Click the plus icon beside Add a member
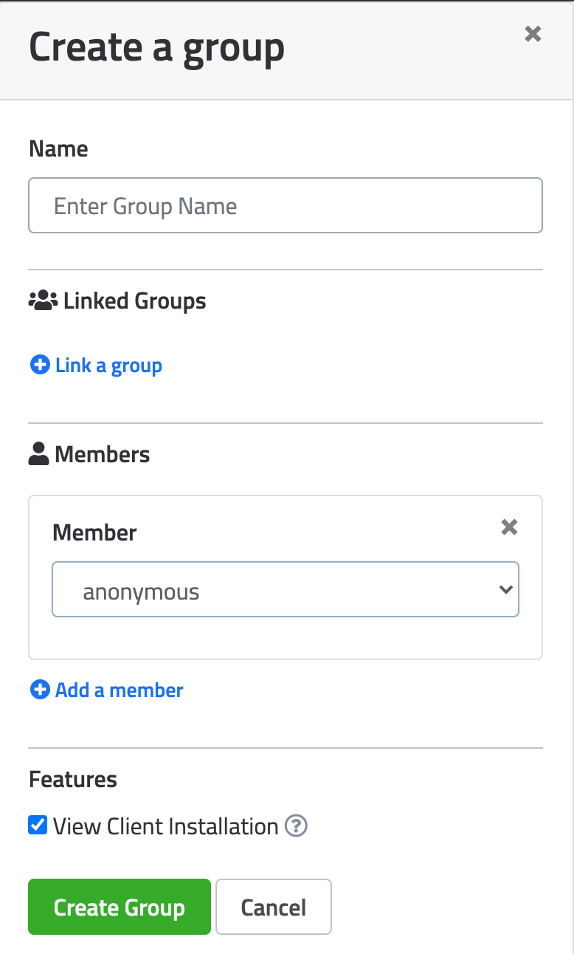The image size is (574, 954). 39,690
